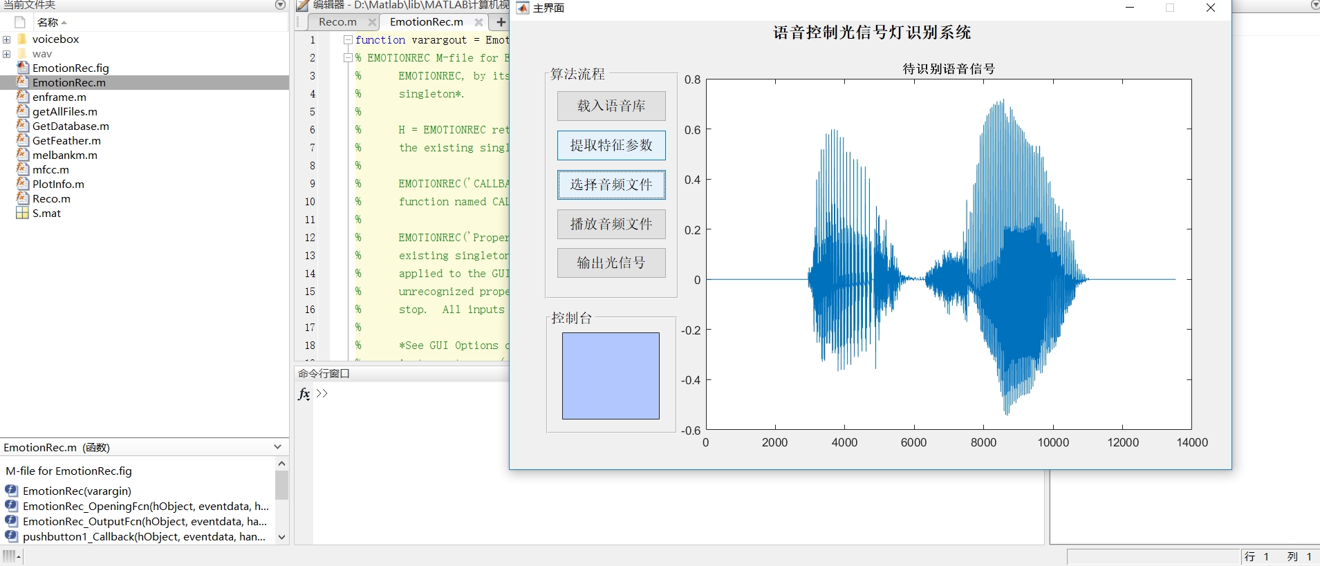Collapse comment block fold at line 2
This screenshot has width=1320, height=566.
(348, 58)
